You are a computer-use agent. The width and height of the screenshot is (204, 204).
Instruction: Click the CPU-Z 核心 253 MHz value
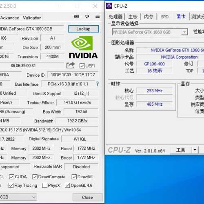(x=155, y=91)
